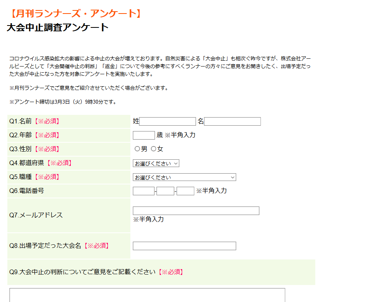Select the 男 radio button
Viewport: 376px width, 302px height.
click(137, 149)
